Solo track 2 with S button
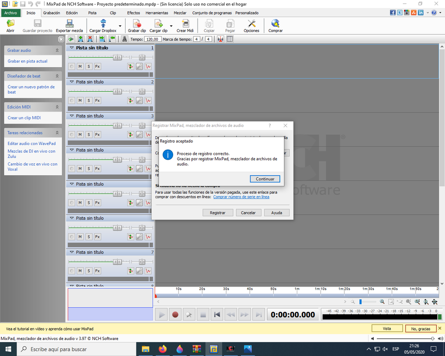The height and width of the screenshot is (356, 445). click(89, 101)
